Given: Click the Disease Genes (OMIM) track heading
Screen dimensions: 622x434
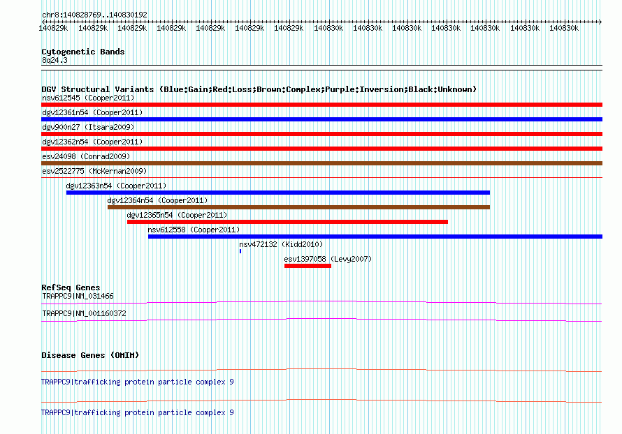Looking at the screenshot, I should coord(90,355).
